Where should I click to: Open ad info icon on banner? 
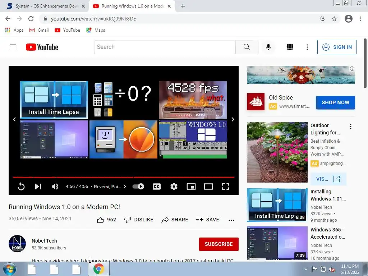coord(352,69)
